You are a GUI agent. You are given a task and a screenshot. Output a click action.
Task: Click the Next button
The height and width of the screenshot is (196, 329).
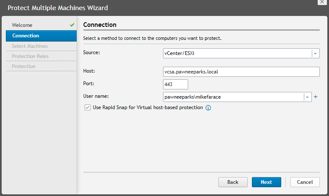click(267, 182)
